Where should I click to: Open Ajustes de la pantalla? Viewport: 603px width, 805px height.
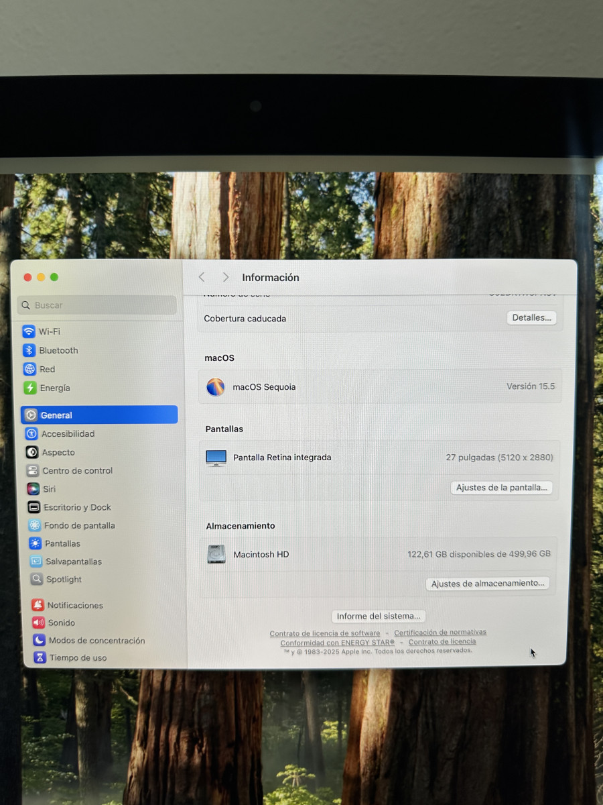[502, 488]
